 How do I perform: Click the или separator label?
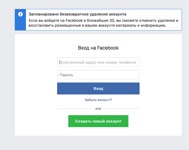(x=98, y=109)
